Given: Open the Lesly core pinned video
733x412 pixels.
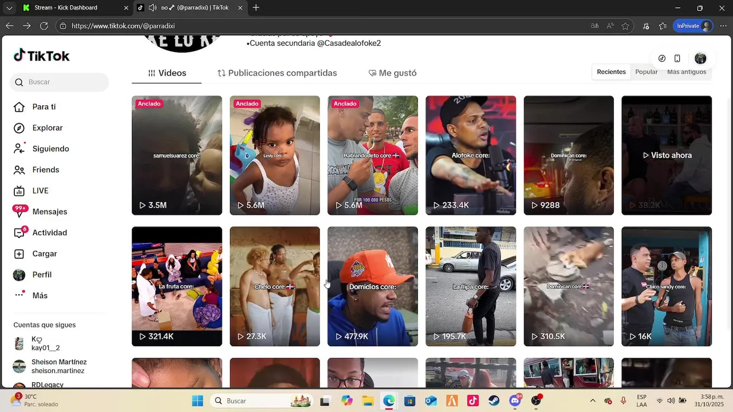Looking at the screenshot, I should pos(275,155).
